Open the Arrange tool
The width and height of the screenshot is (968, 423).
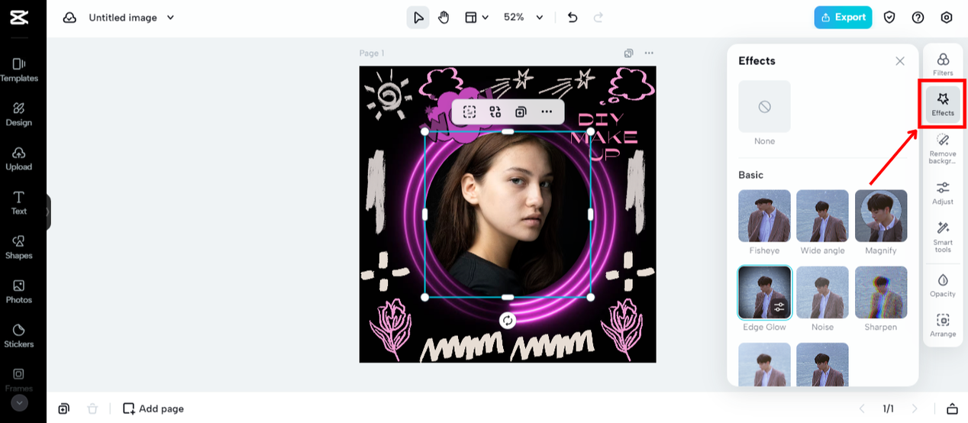tap(943, 325)
